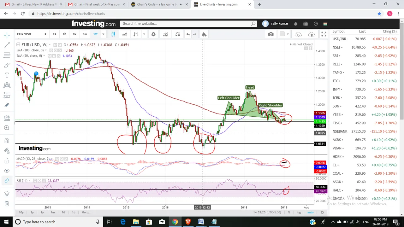
Task: Open the Fibonacci and pitchfork tools
Action: (7, 55)
